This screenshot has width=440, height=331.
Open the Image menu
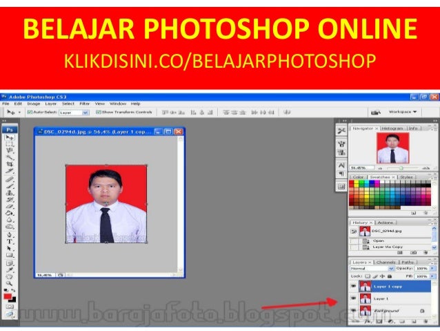tap(34, 104)
